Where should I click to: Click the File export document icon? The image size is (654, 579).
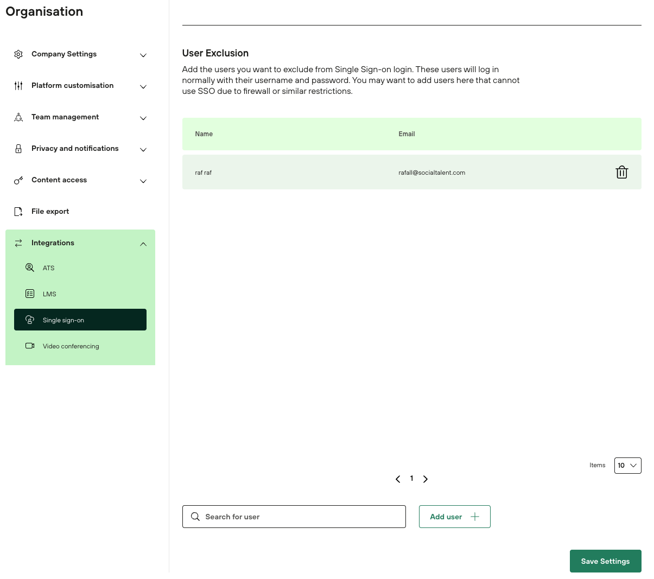pos(18,212)
